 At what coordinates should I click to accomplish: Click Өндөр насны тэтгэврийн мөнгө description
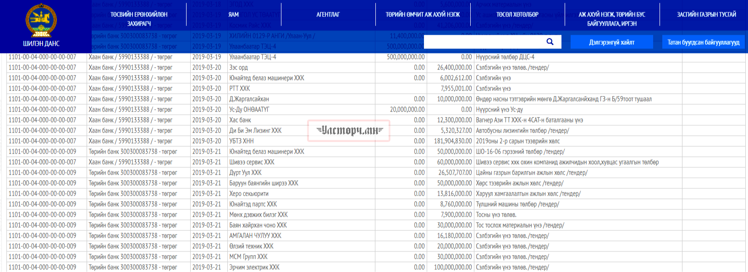[x=564, y=99]
